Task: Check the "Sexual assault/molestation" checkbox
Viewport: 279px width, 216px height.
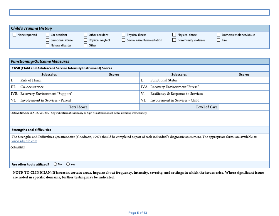Action: pos(124,40)
